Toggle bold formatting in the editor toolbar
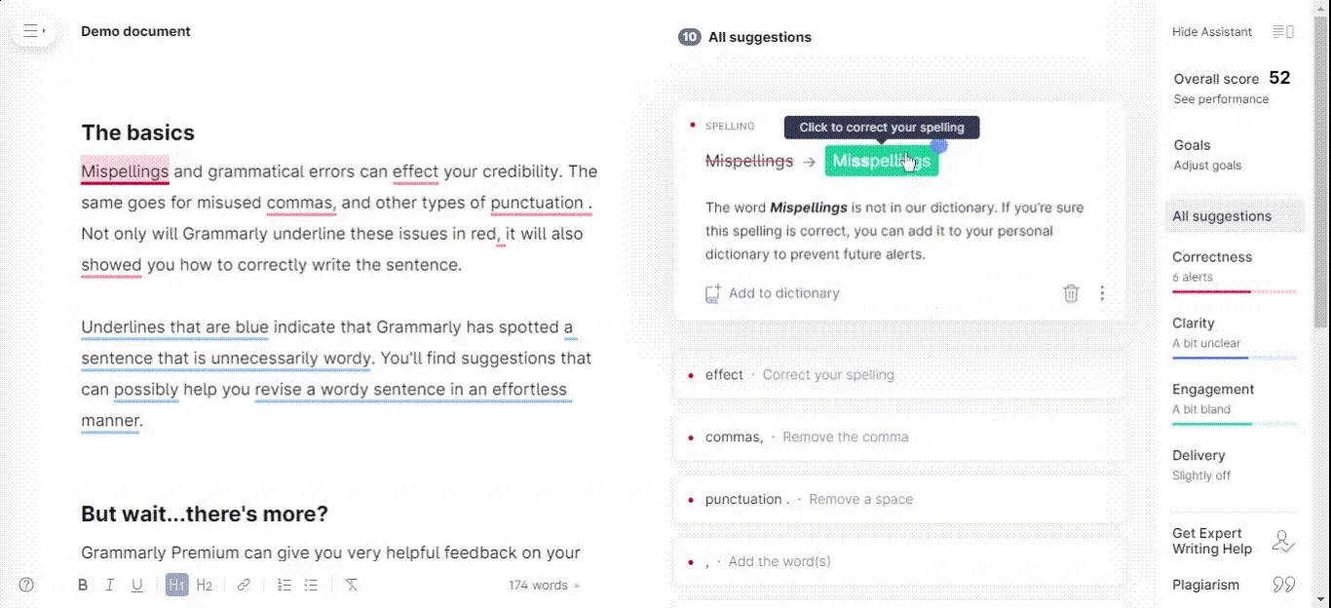The height and width of the screenshot is (608, 1331). click(x=83, y=585)
